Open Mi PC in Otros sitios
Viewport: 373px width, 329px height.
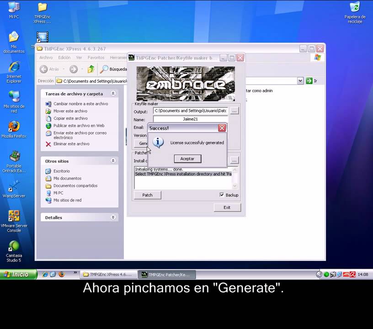(x=59, y=193)
